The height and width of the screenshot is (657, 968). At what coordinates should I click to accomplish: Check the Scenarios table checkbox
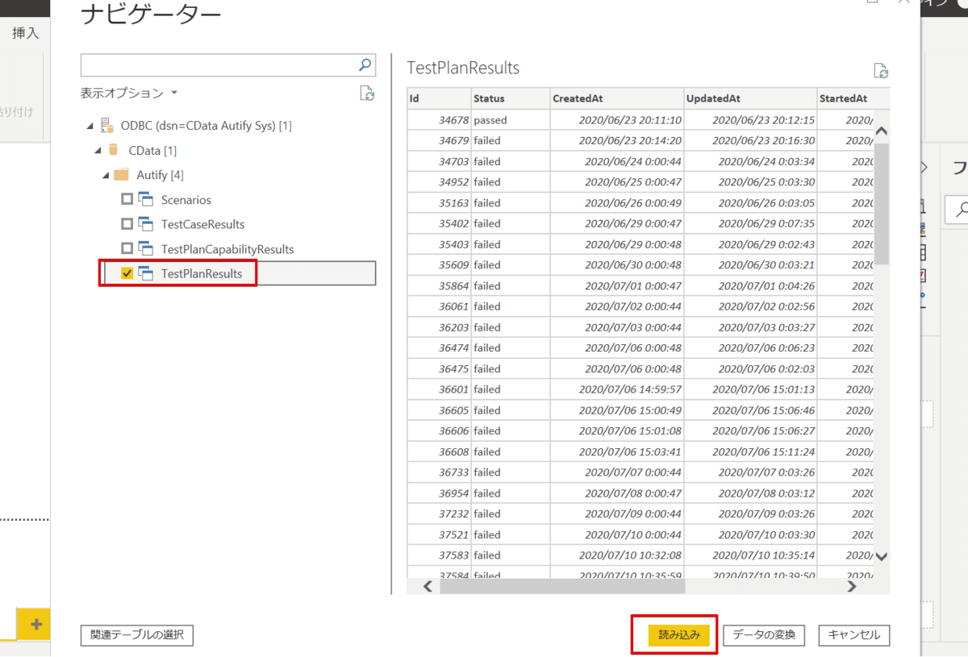[127, 199]
